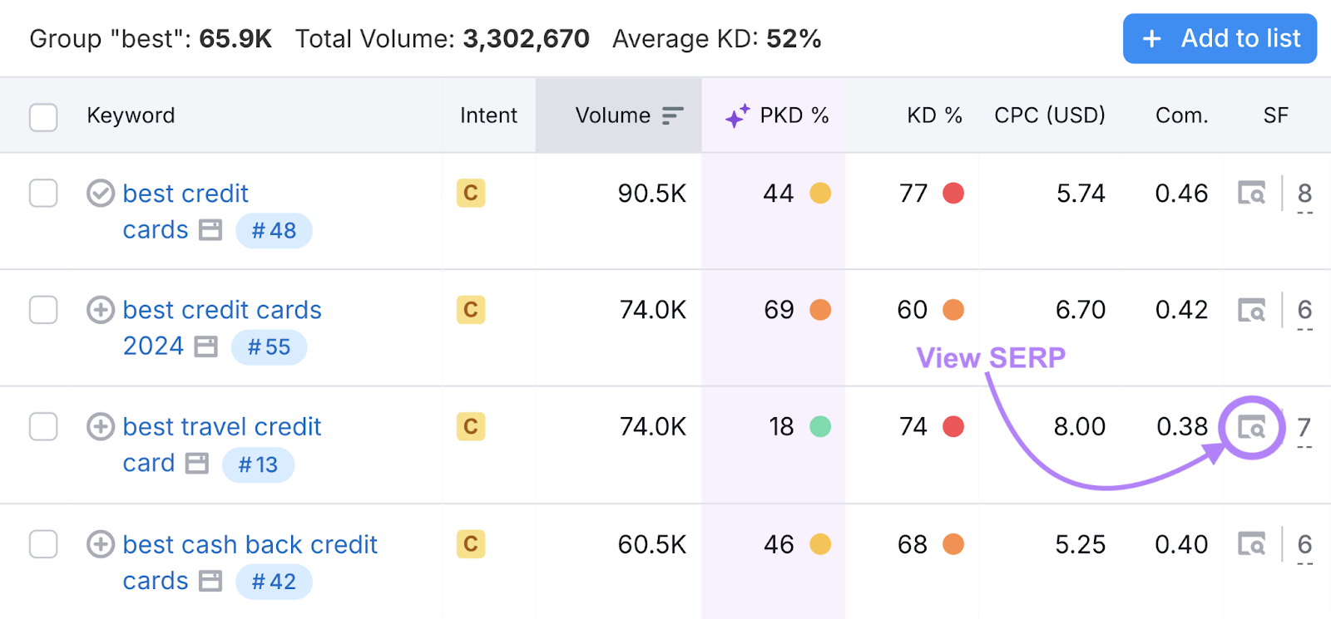Open the best cash back credit cards link
Image resolution: width=1331 pixels, height=619 pixels.
coord(250,545)
